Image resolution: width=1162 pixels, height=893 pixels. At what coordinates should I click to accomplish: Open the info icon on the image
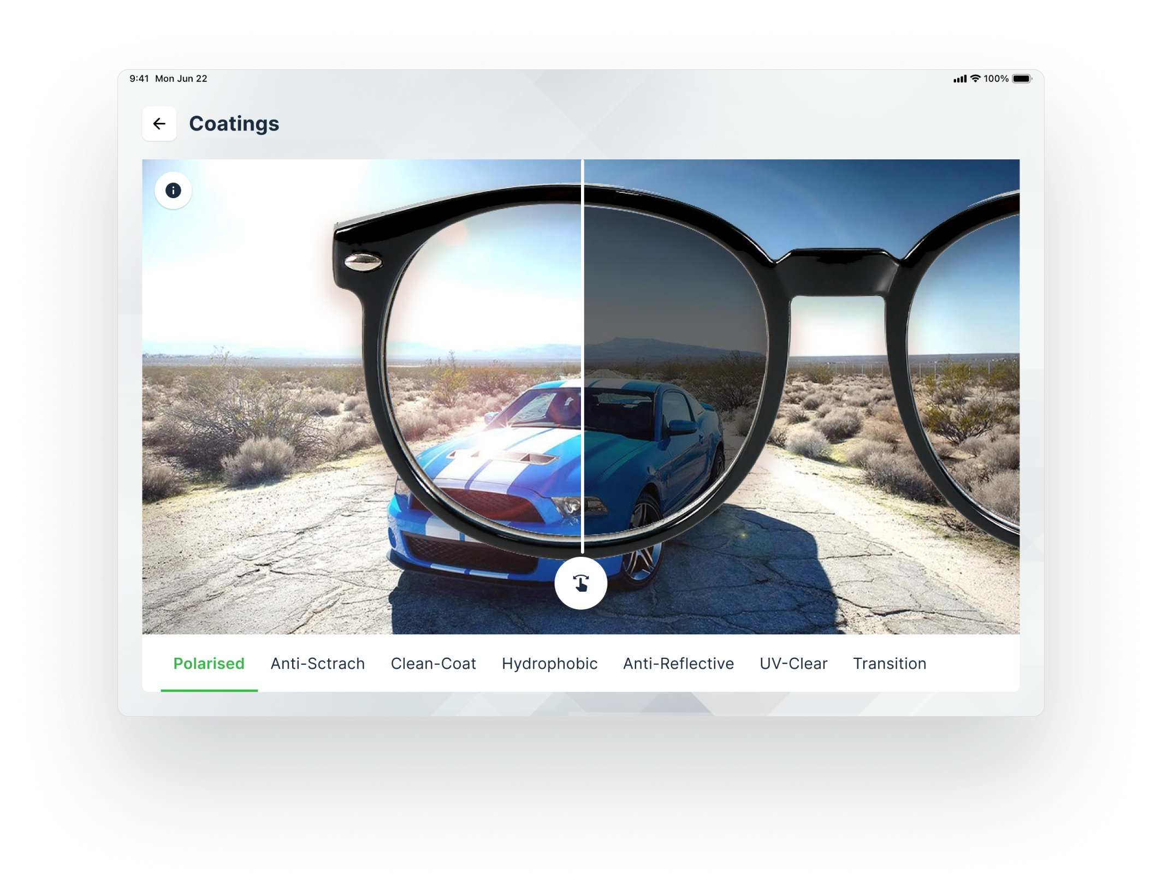tap(173, 190)
